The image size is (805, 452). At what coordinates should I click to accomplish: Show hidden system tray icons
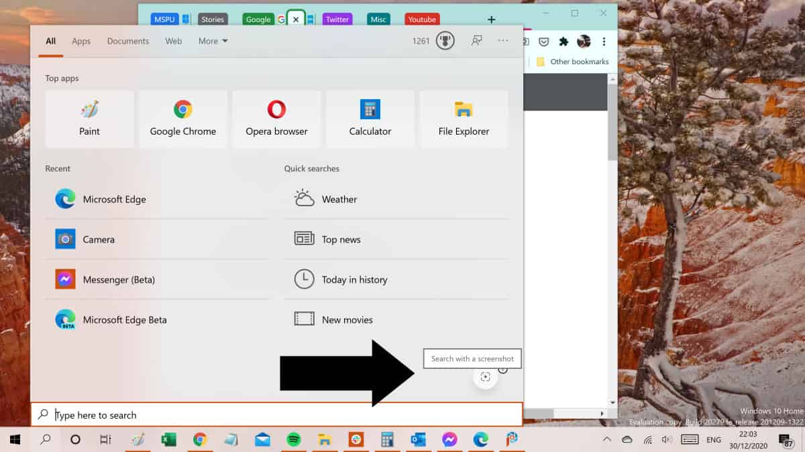coord(606,439)
